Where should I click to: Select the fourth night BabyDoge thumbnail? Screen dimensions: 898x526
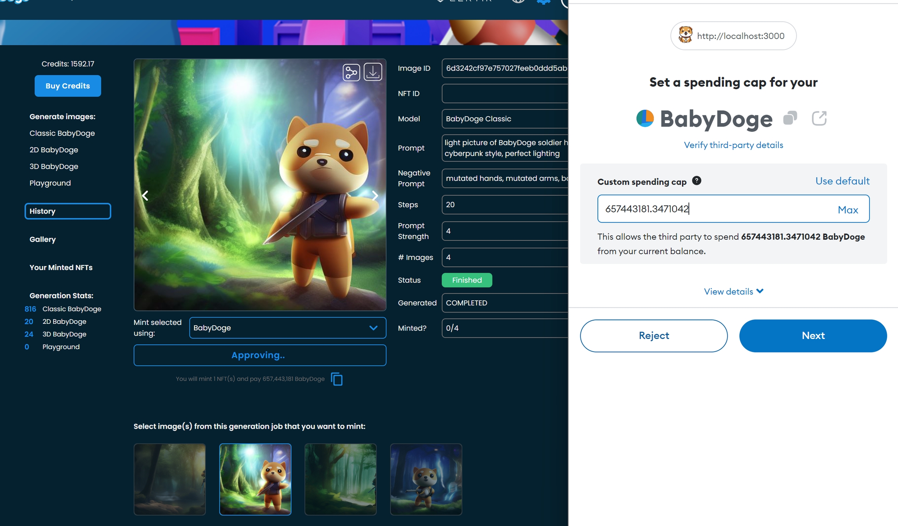pos(426,479)
